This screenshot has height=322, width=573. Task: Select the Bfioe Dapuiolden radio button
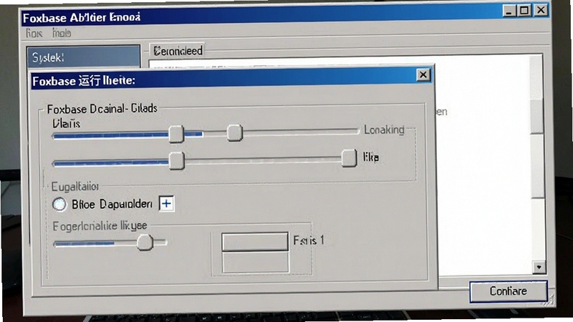59,205
